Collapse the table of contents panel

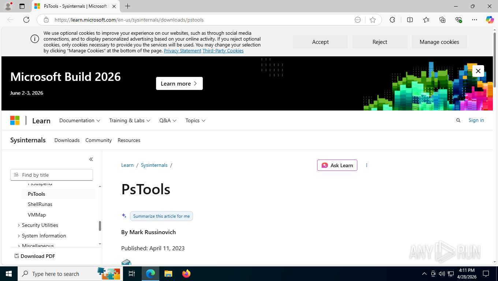click(91, 159)
